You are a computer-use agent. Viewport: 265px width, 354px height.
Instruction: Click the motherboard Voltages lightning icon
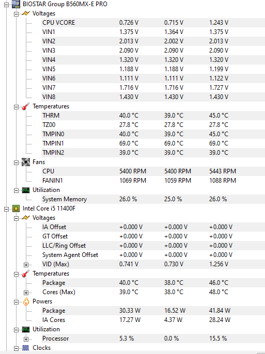tap(26, 13)
